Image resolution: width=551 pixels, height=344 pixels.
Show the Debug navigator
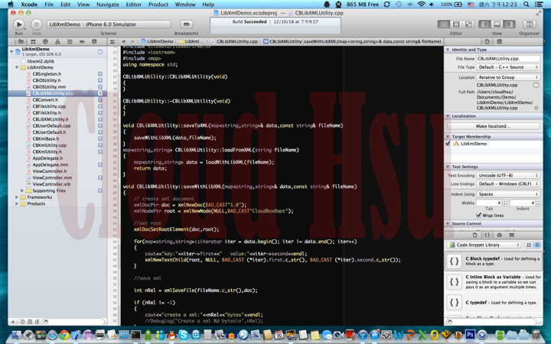click(70, 41)
